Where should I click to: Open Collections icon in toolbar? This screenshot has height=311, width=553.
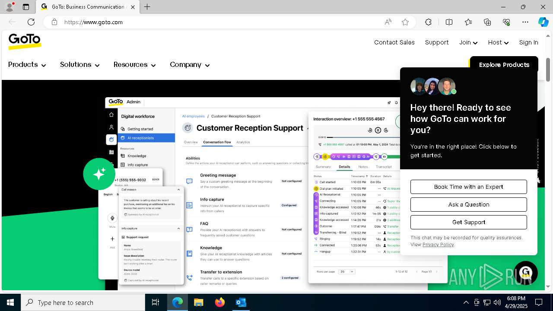tap(487, 22)
